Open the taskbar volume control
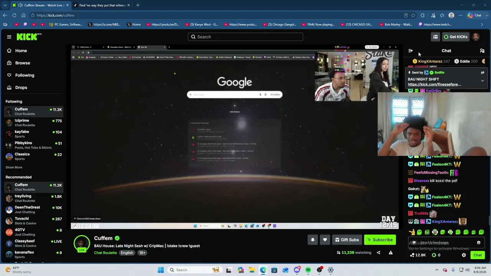Image resolution: width=491 pixels, height=276 pixels. (468, 270)
